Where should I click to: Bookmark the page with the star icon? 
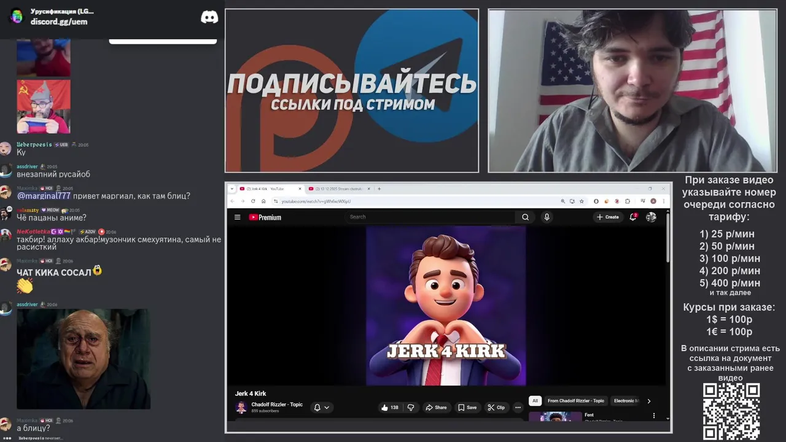click(582, 201)
